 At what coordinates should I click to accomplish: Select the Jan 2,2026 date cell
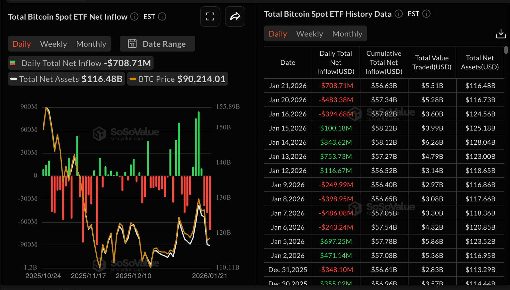[288, 256]
